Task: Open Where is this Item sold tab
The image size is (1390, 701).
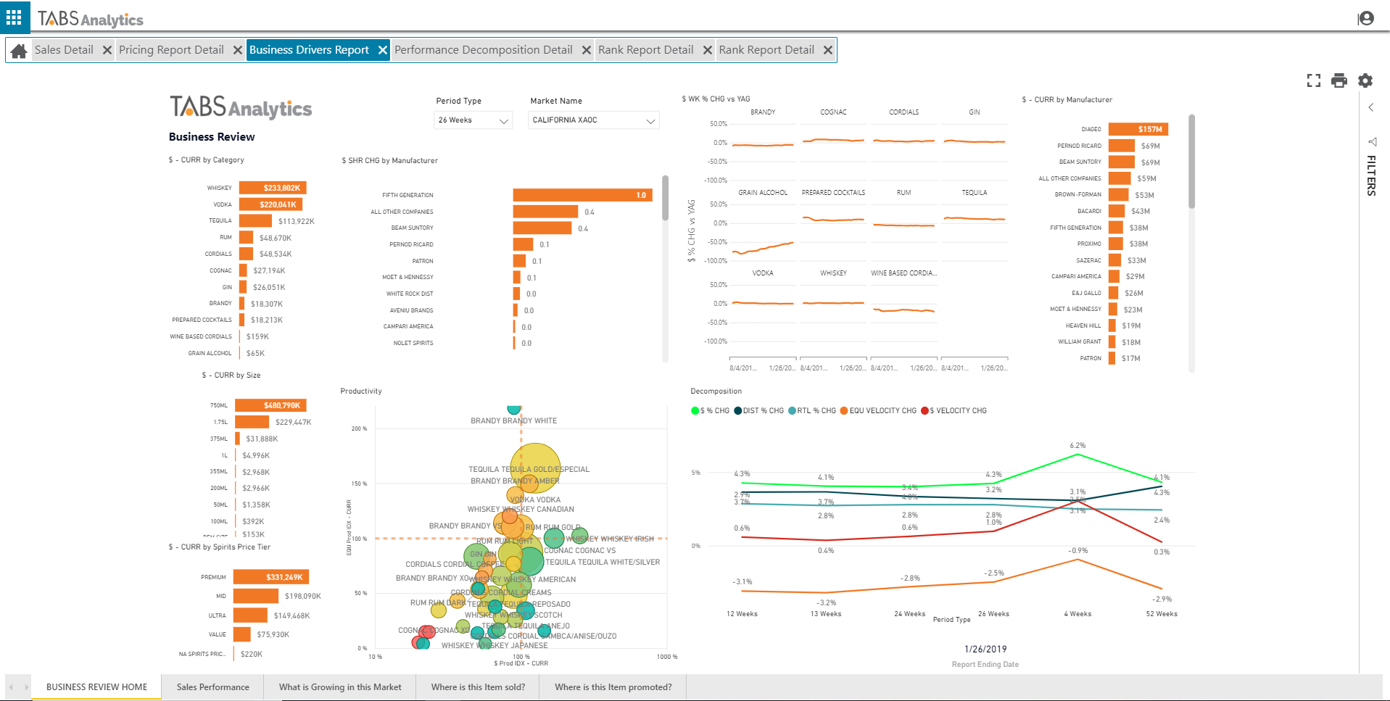Action: (478, 687)
